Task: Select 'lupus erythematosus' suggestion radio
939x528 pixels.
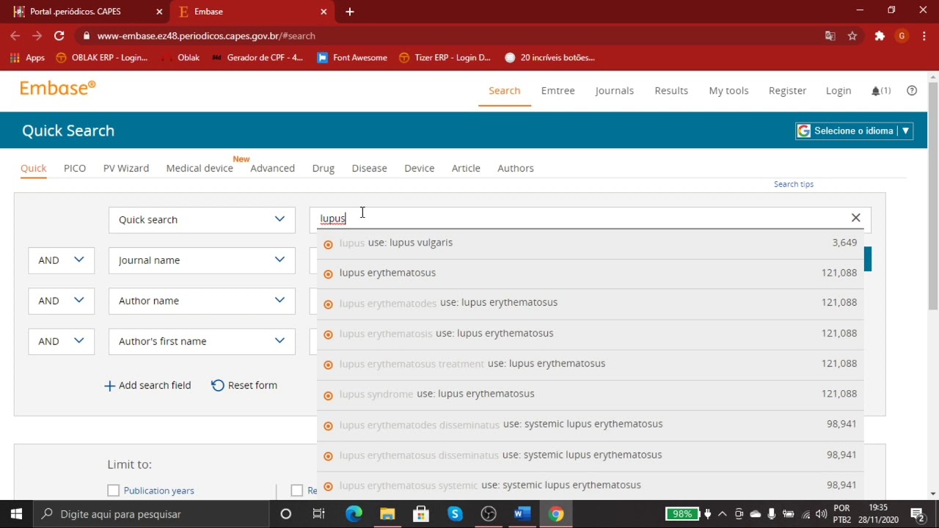Action: click(328, 274)
